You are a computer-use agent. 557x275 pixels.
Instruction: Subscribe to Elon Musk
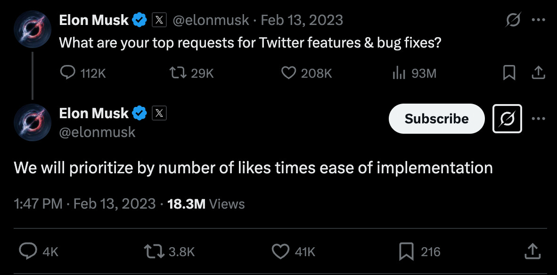point(436,119)
